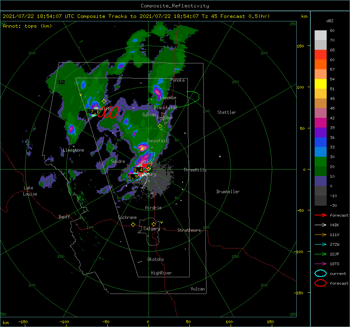The width and height of the screenshot is (350, 327).
Task: Select the orange 111V arrow legend entry
Action: click(320, 234)
